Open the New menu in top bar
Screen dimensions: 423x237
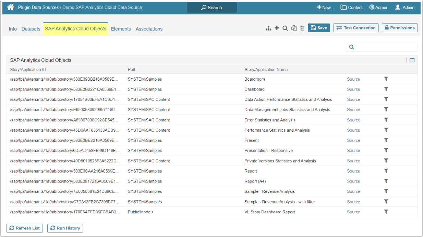325,7
